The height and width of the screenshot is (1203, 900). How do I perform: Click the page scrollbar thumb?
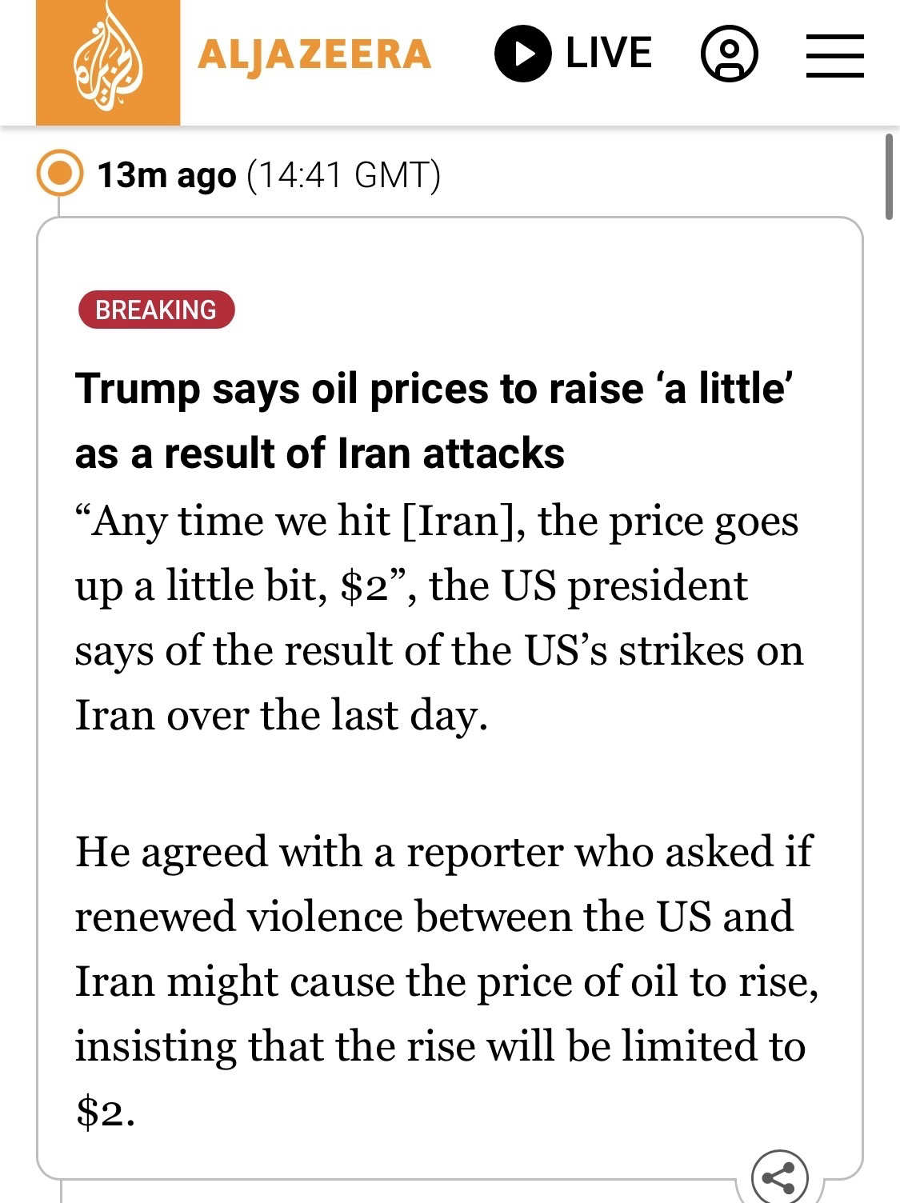click(889, 177)
